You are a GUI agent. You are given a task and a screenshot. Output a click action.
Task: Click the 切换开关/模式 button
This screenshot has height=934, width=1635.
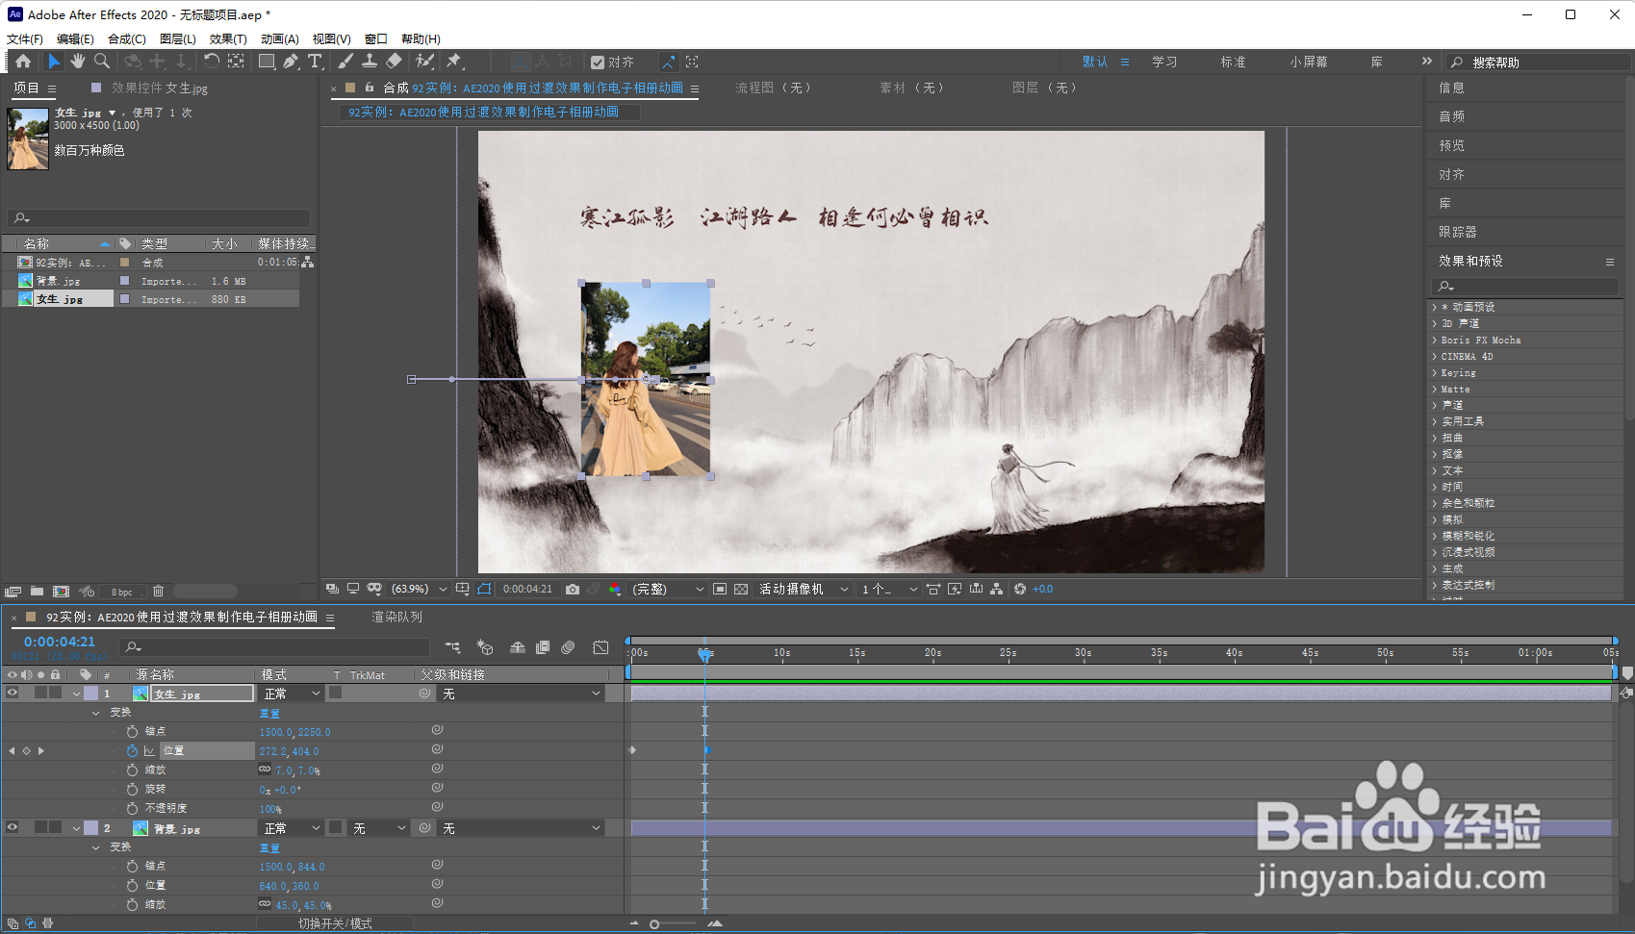pos(335,923)
